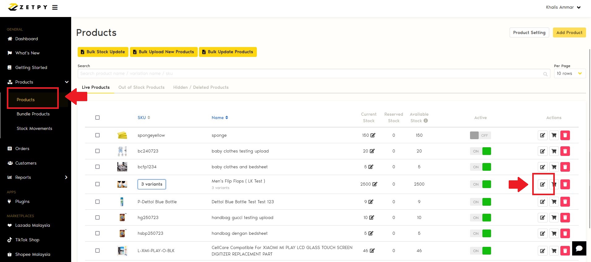Click edit icon for Men's Flip Flops row
The width and height of the screenshot is (591, 262).
click(x=542, y=184)
